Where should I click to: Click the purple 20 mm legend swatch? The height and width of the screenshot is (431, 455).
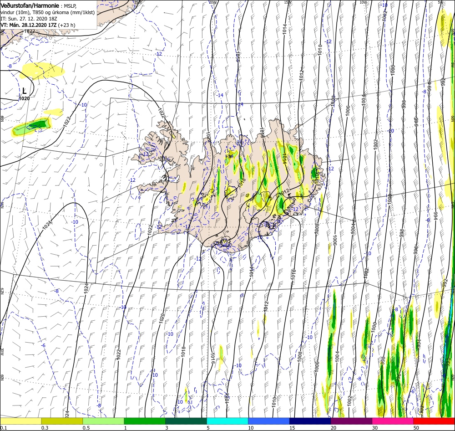[x=351, y=421]
